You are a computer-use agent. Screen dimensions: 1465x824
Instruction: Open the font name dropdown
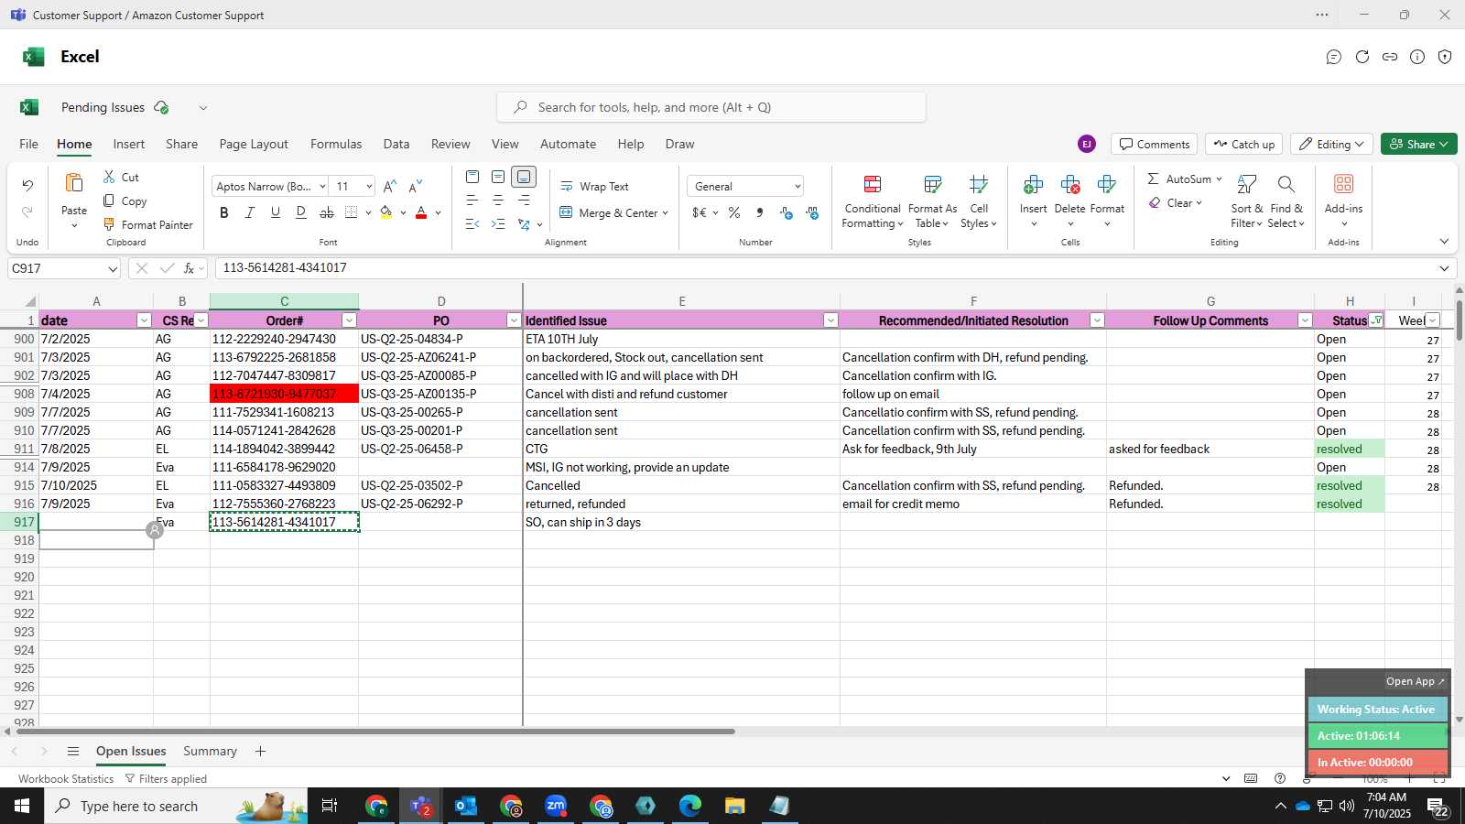(322, 186)
